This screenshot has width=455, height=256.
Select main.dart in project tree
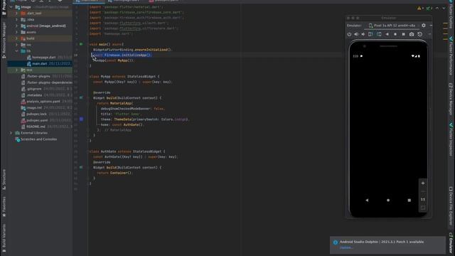pos(40,63)
